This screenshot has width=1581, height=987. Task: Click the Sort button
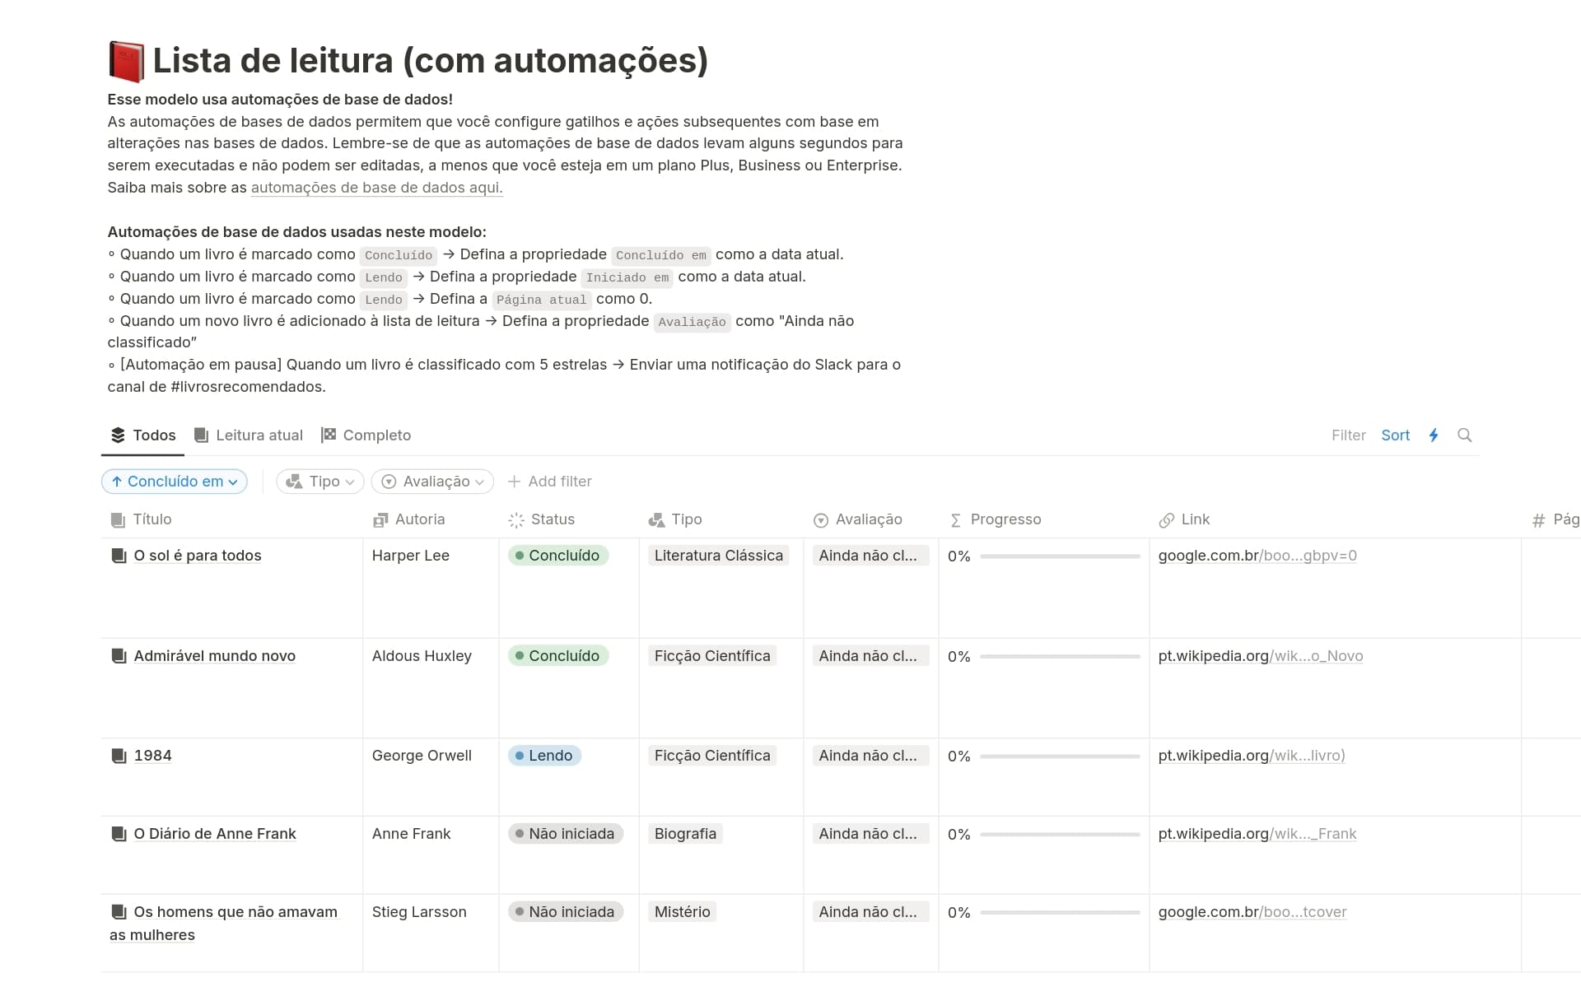(x=1395, y=435)
